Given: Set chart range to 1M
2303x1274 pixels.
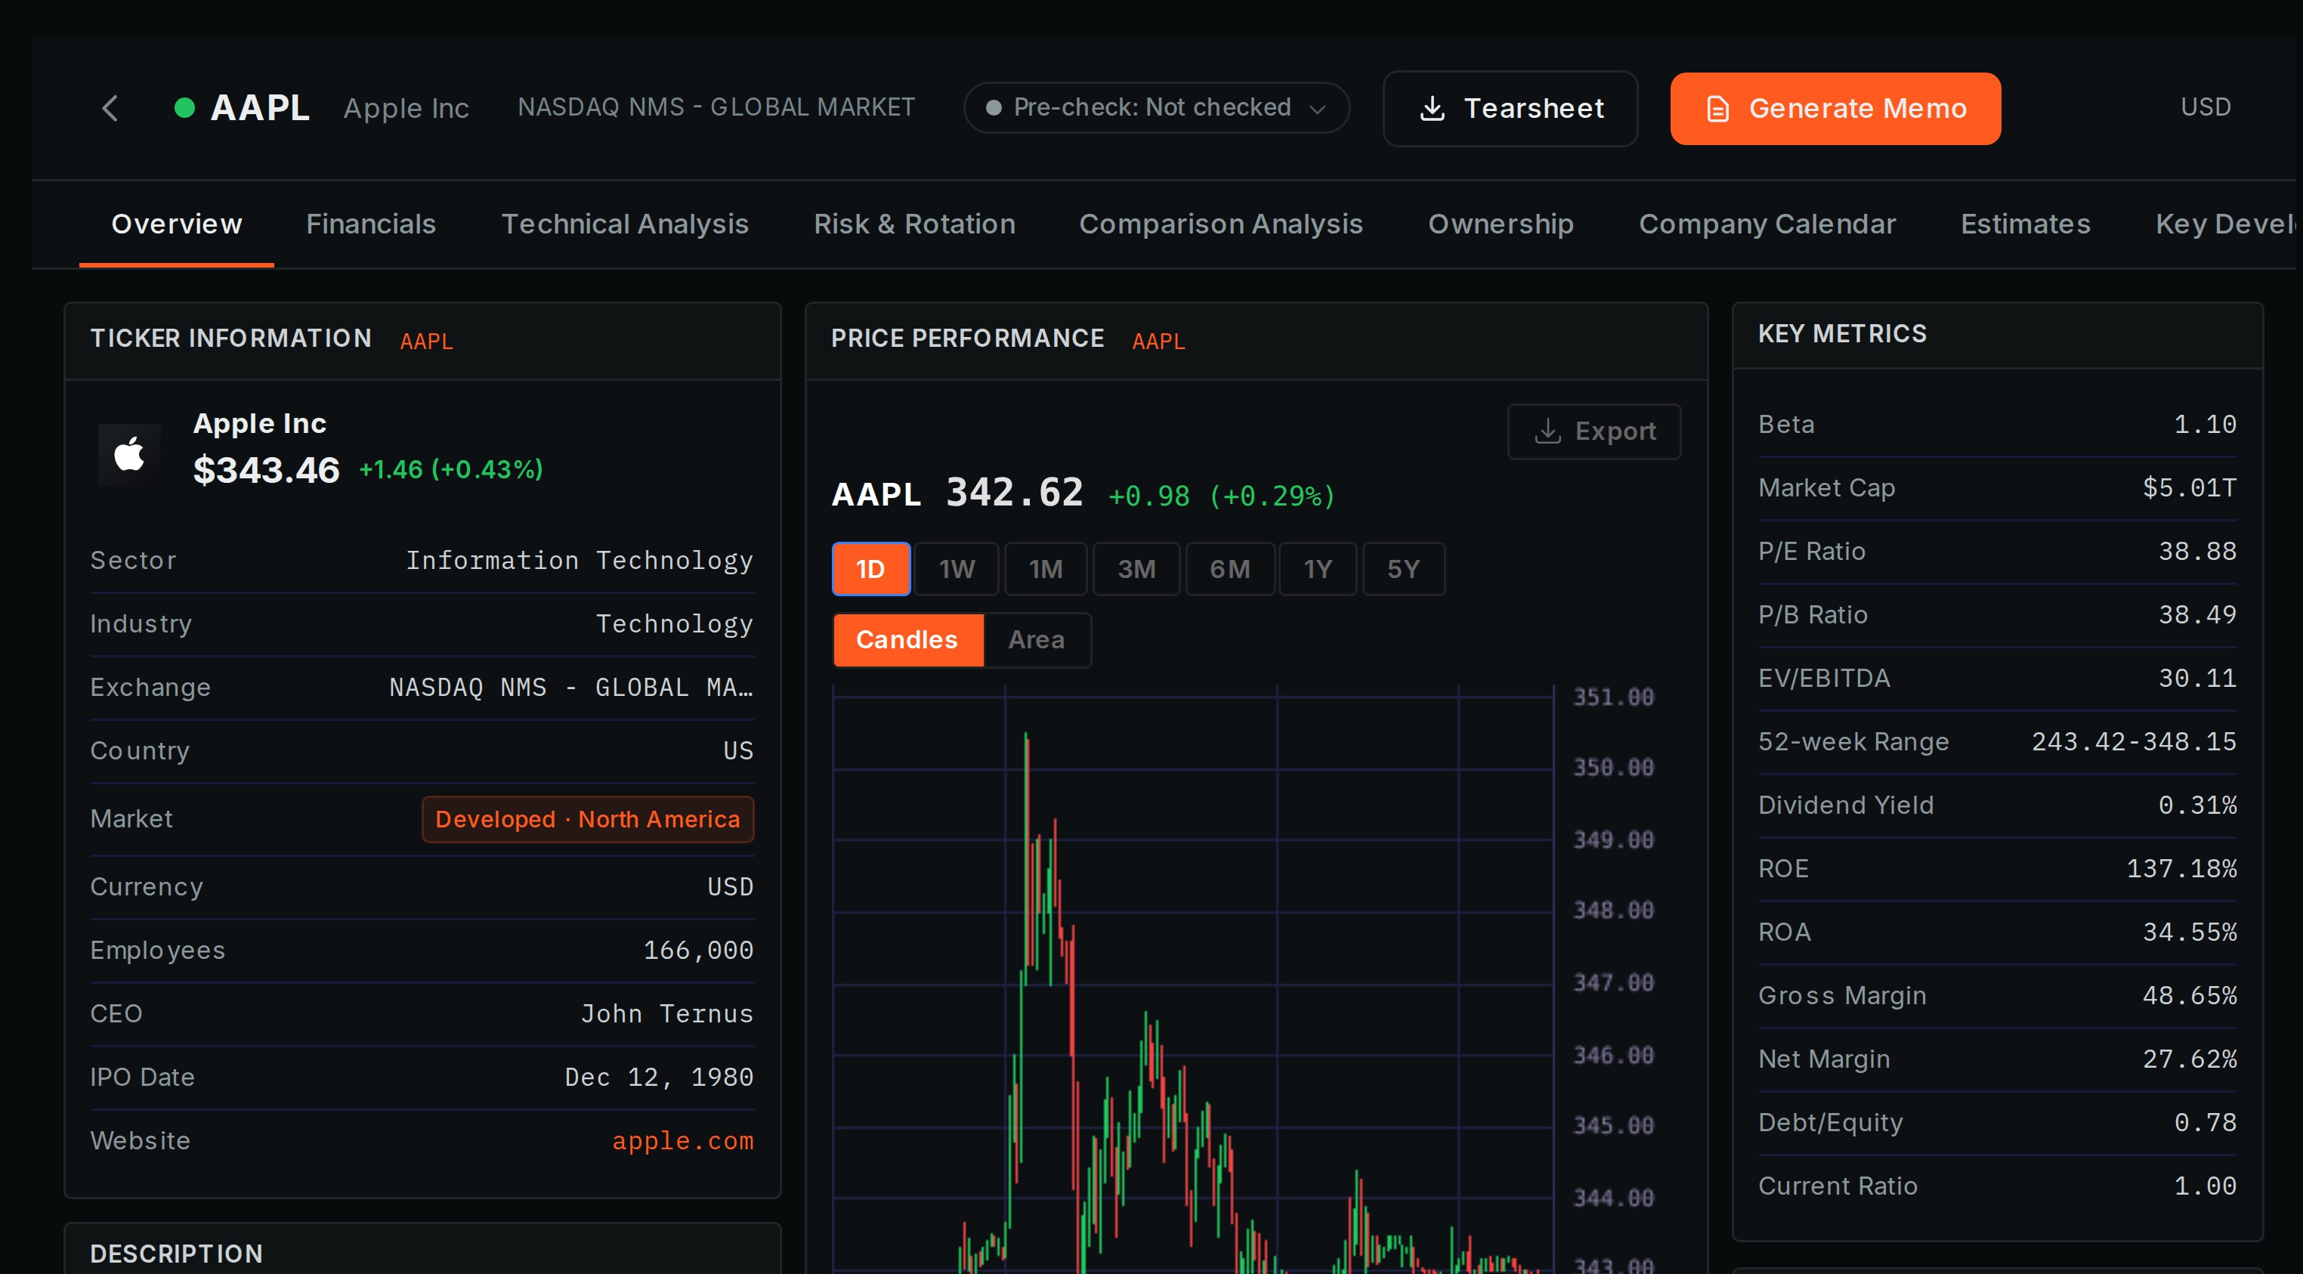Looking at the screenshot, I should click(1045, 568).
